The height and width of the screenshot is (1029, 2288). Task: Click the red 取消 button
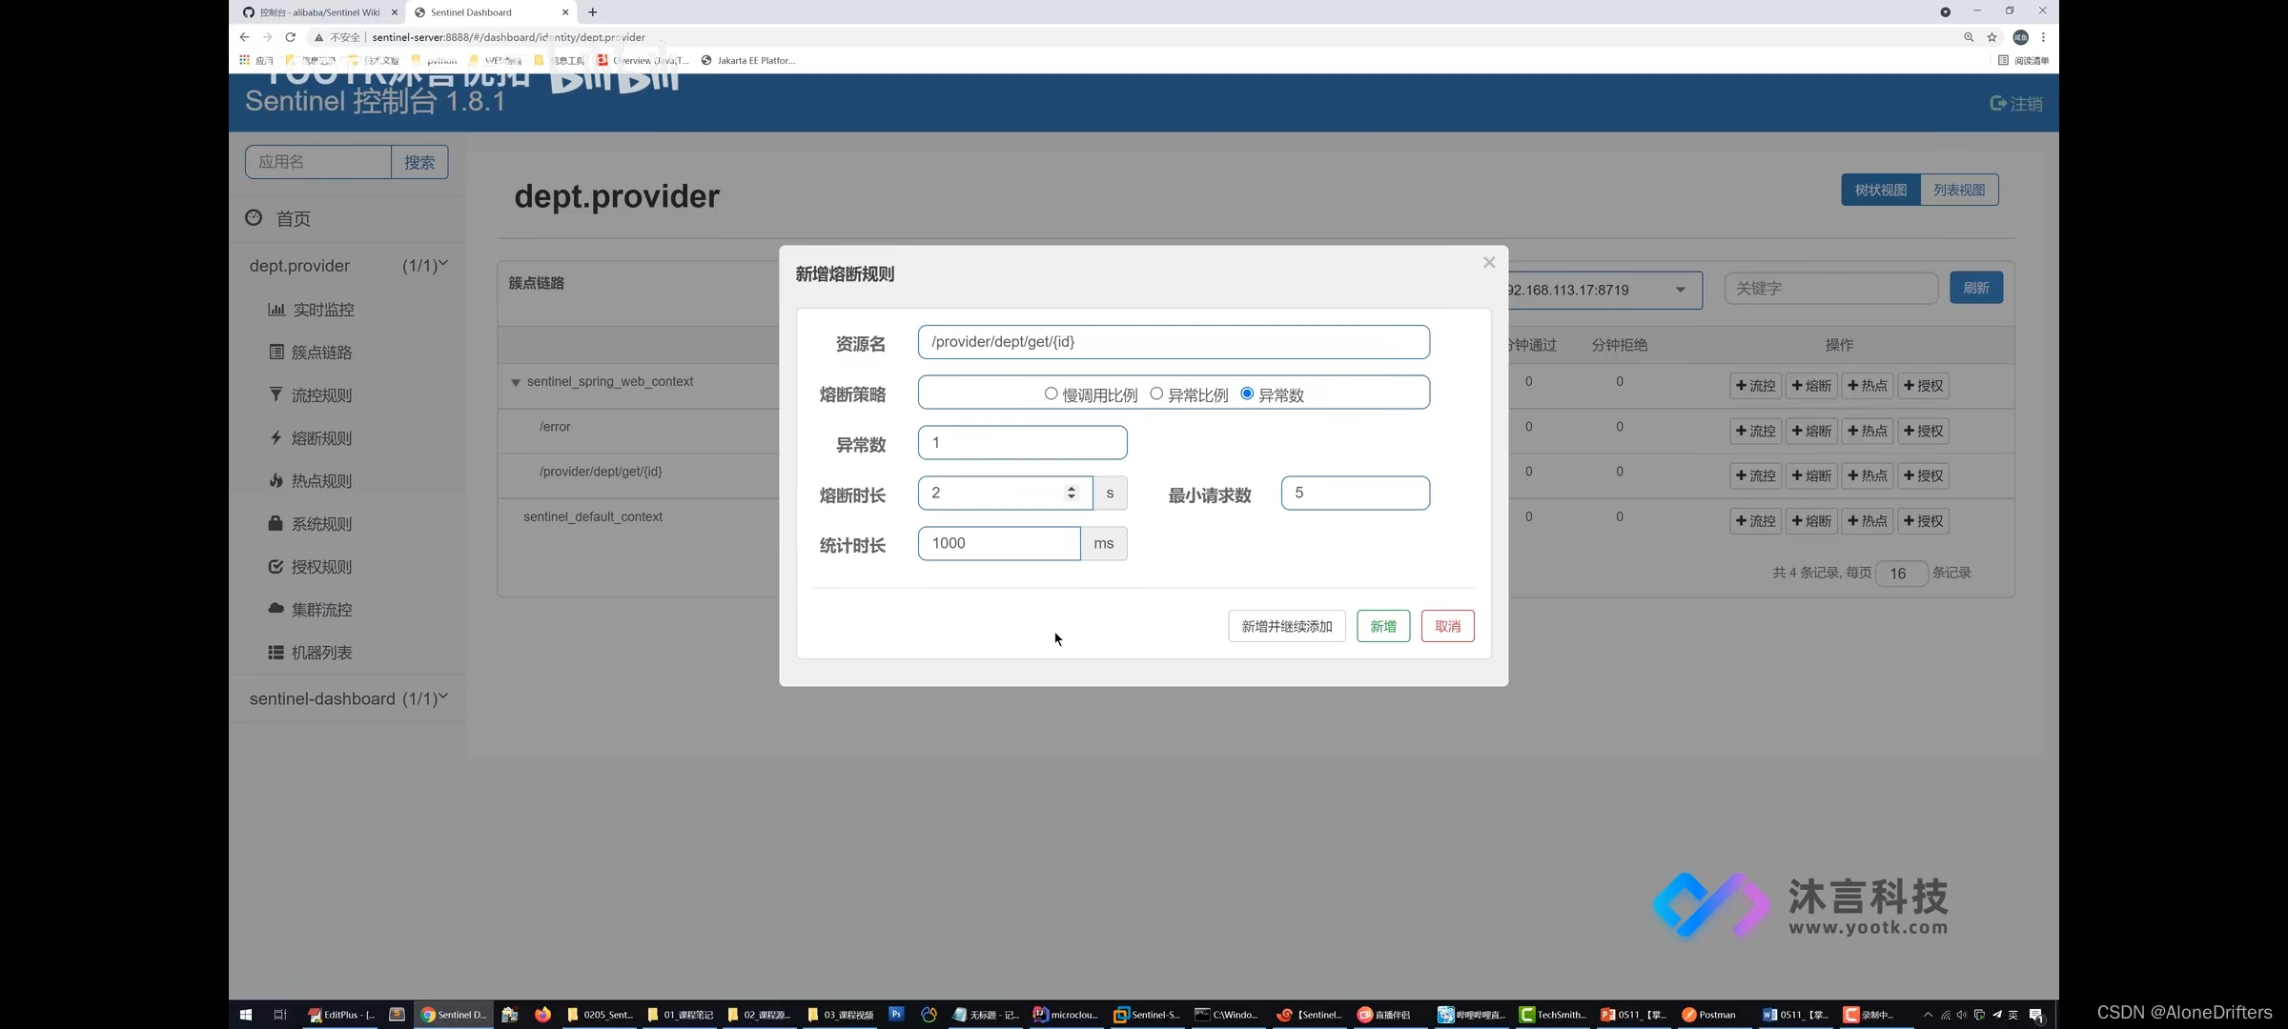1447,626
